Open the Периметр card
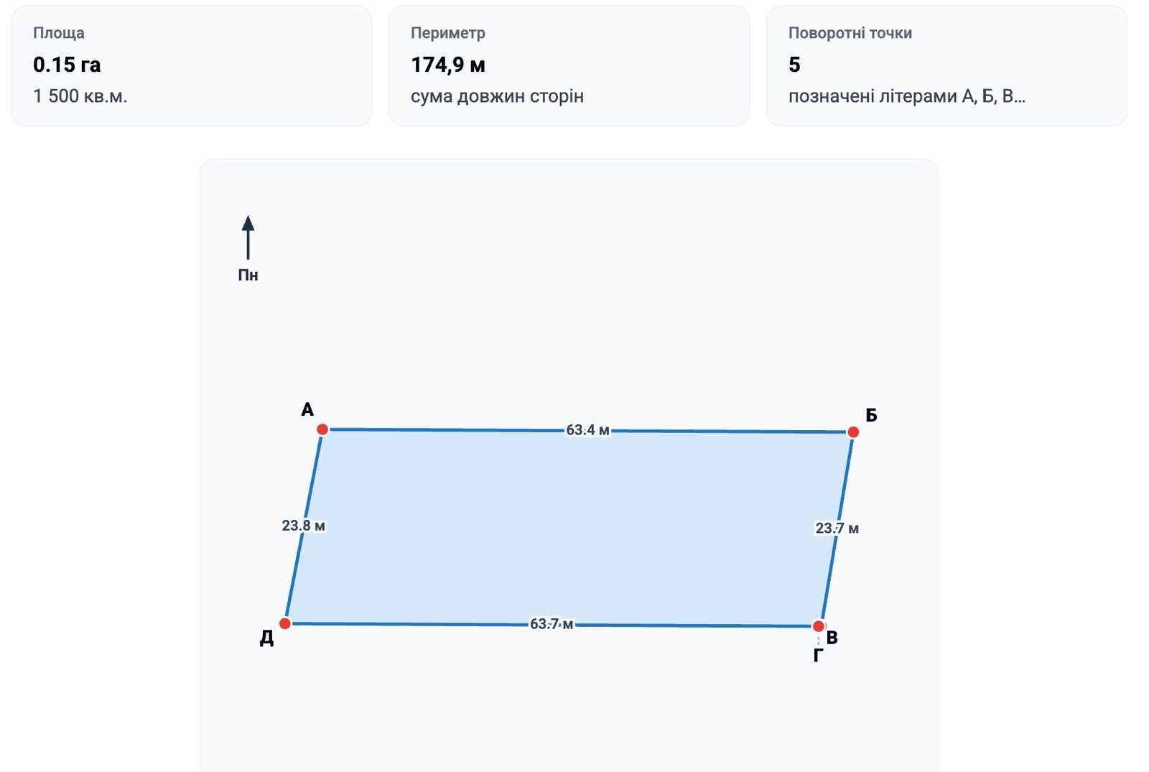Screen dimensions: 1149x772 coord(569,66)
